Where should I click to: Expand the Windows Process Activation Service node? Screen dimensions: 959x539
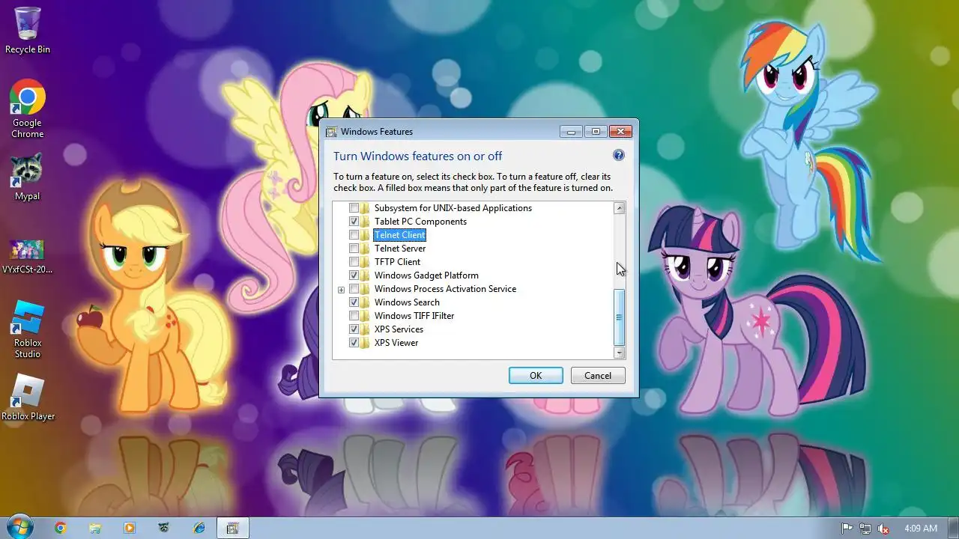pos(341,290)
